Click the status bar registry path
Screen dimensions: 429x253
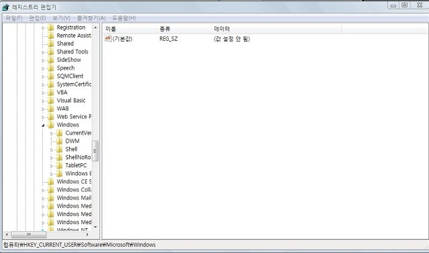coord(80,245)
